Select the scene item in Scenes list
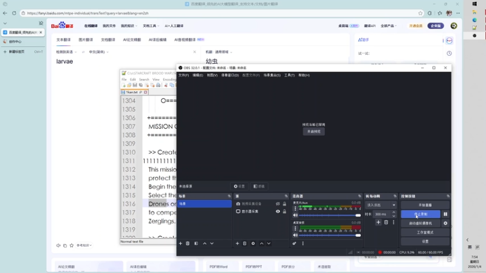This screenshot has width=486, height=273. (205, 204)
